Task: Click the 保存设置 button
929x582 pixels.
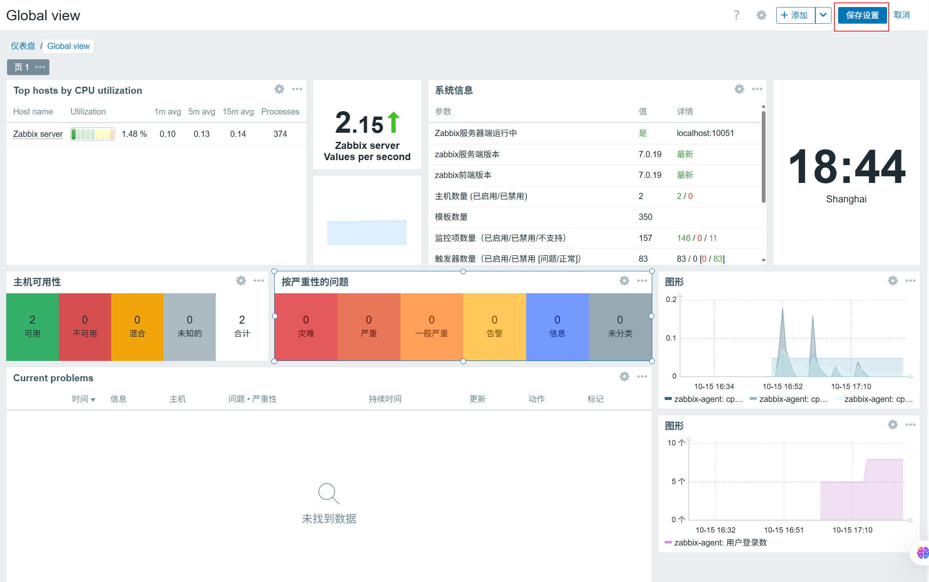Action: pyautogui.click(x=862, y=15)
